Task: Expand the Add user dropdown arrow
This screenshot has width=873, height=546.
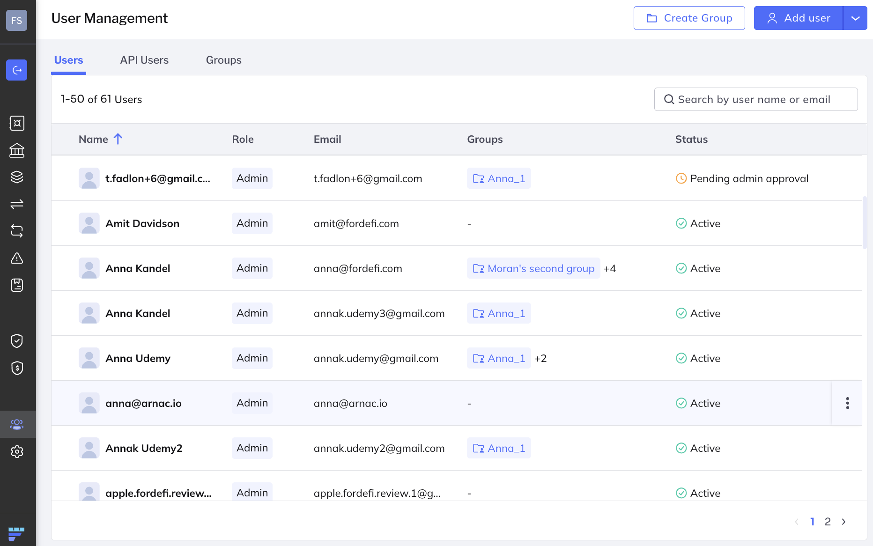Action: coord(855,18)
